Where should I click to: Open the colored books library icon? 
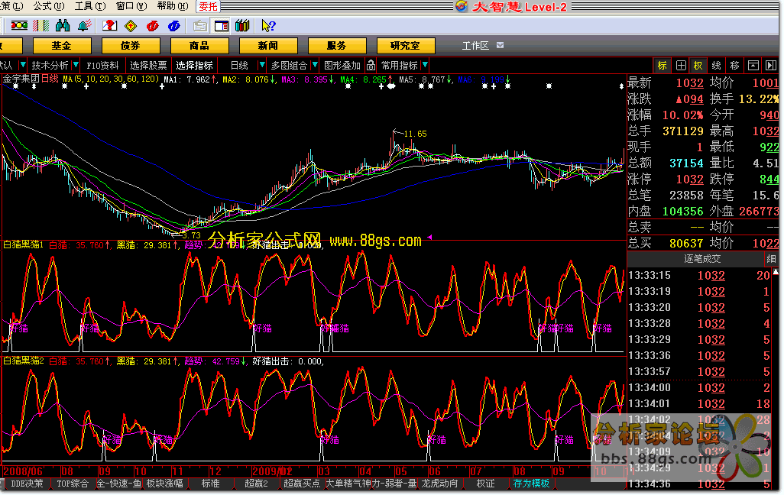click(242, 25)
